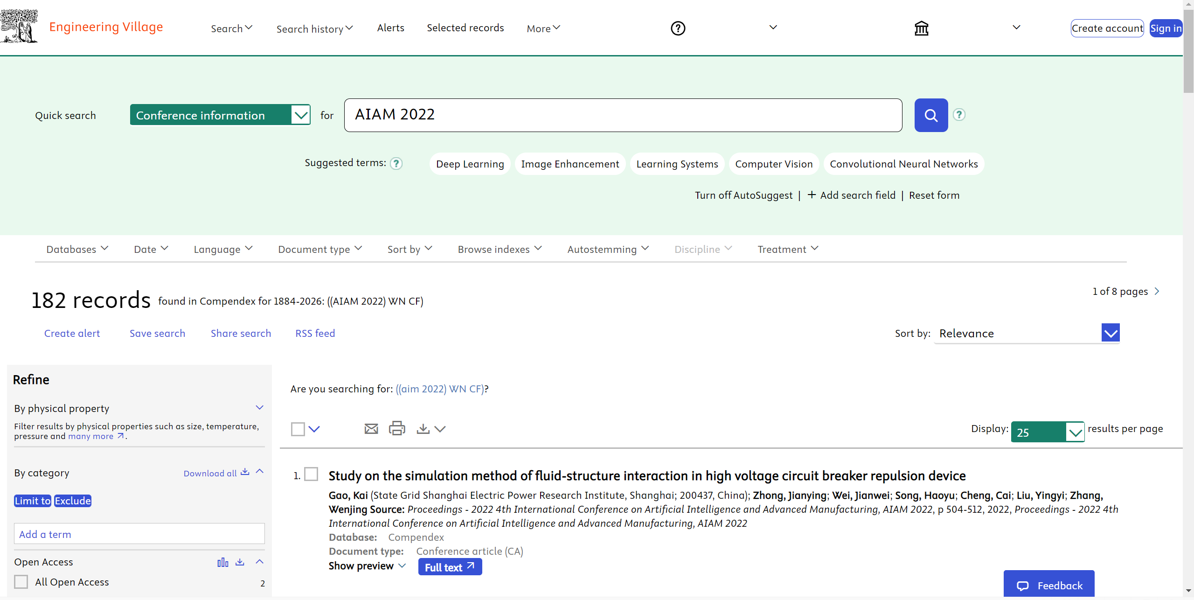
Task: Click the Create account button
Action: click(1107, 28)
